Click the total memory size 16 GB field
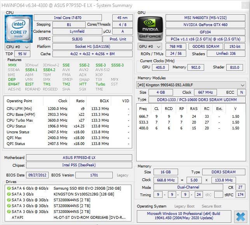This screenshot has height=225, width=250. (x=166, y=172)
